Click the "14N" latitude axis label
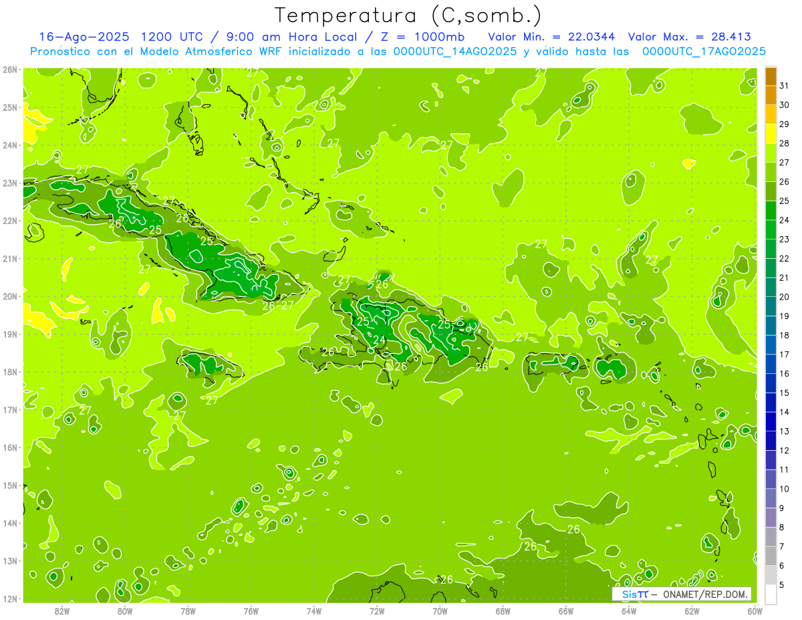The width and height of the screenshot is (802, 620). (x=9, y=523)
